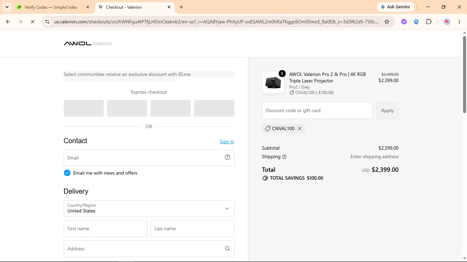The height and width of the screenshot is (262, 467).
Task: Focus the Last name field
Action: [x=192, y=229]
